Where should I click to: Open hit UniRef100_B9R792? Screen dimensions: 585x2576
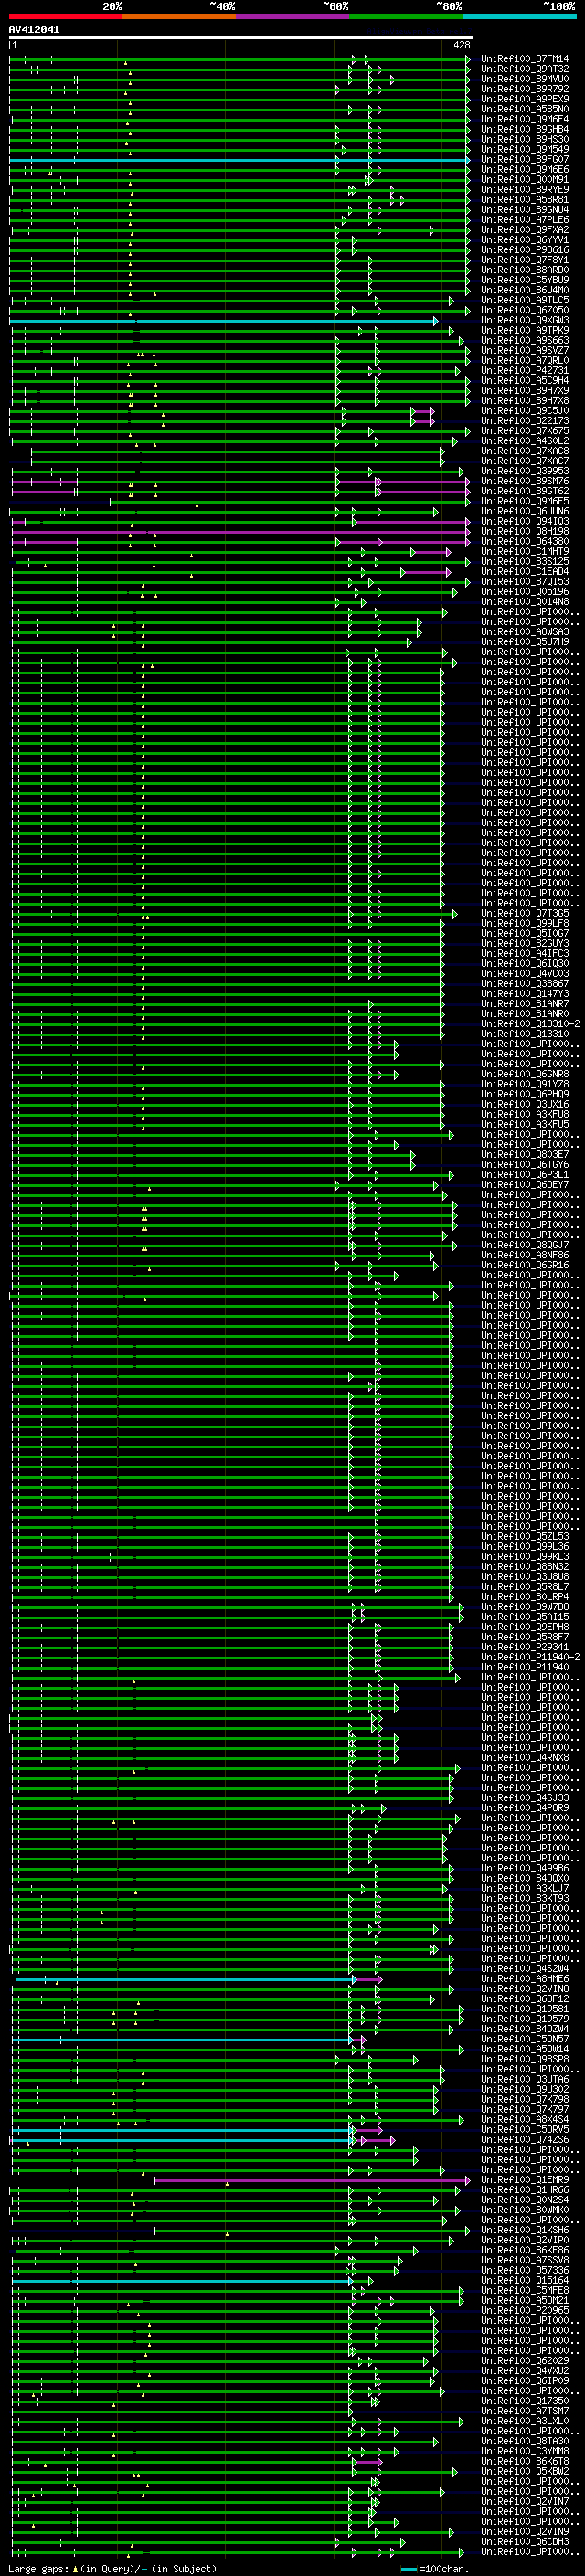pyautogui.click(x=525, y=89)
